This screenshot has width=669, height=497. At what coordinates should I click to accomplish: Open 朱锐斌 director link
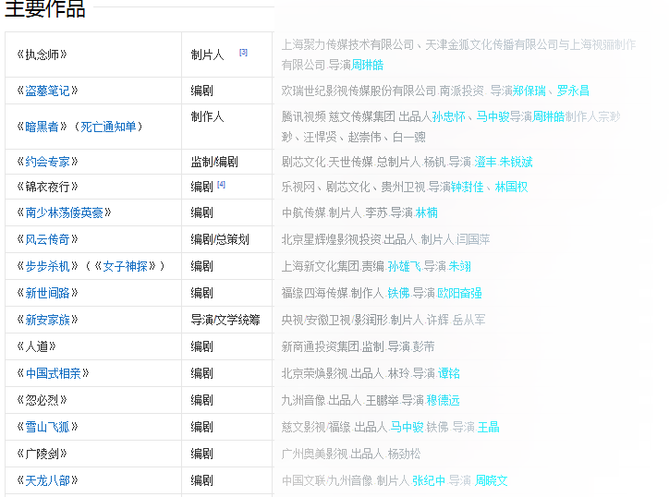point(516,162)
